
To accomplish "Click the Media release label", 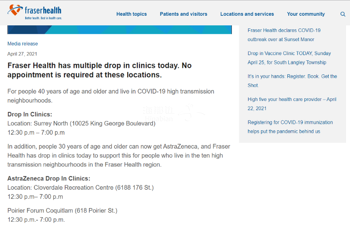I will (x=23, y=44).
